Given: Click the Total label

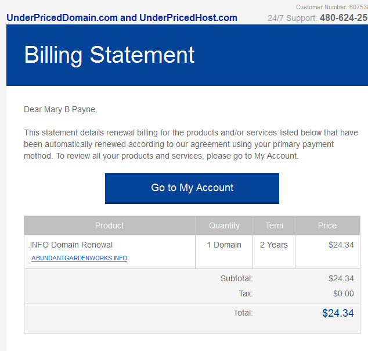Looking at the screenshot, I should [x=243, y=313].
